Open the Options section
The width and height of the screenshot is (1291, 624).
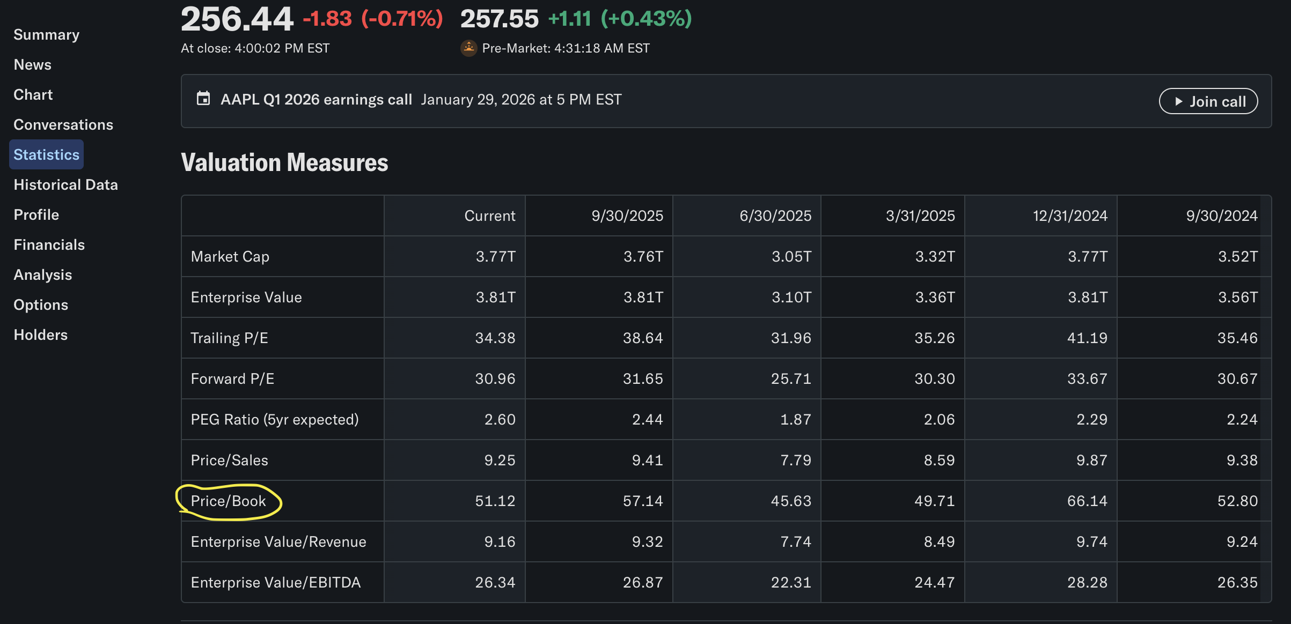[41, 305]
